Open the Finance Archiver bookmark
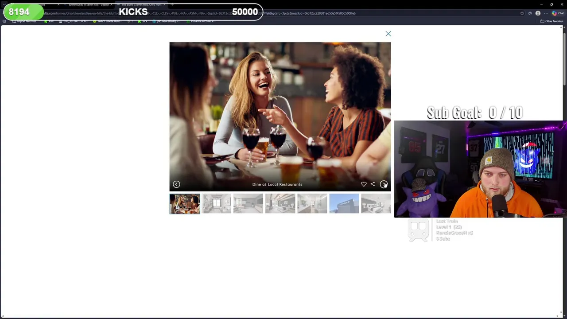567x319 pixels. [202, 21]
